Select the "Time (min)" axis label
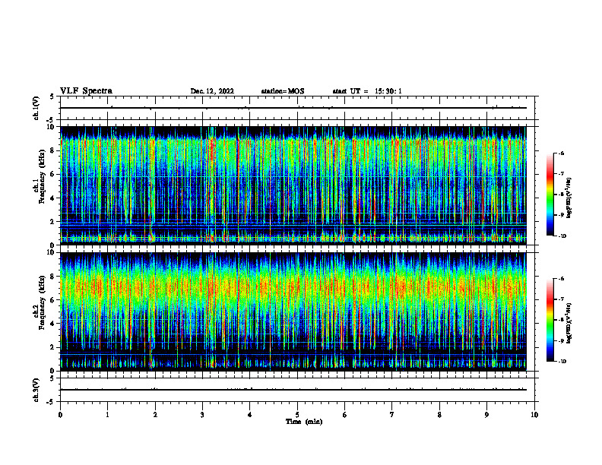602x465 pixels. click(x=304, y=422)
